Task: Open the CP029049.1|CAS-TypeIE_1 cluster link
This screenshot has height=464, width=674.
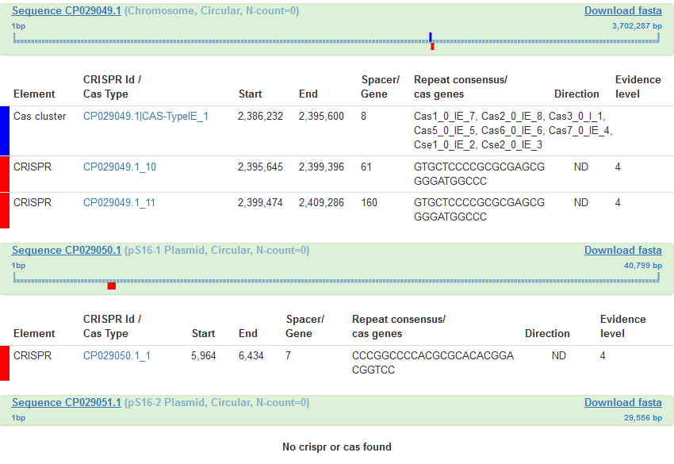Action: (146, 116)
